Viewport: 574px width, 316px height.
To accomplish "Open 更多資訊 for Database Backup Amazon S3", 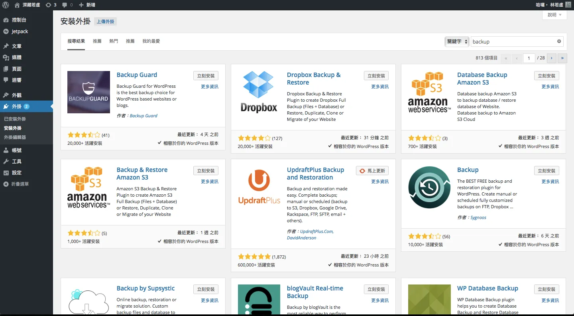I will (550, 87).
